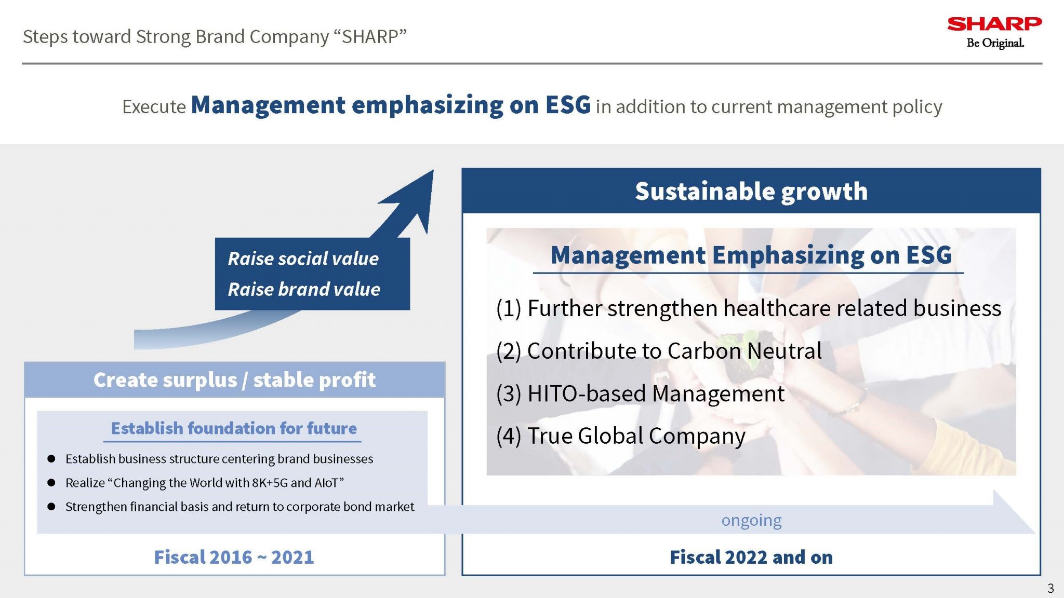Click "Raise brand value" in the blue box
Viewport: 1064px width, 598px height.
tap(304, 289)
